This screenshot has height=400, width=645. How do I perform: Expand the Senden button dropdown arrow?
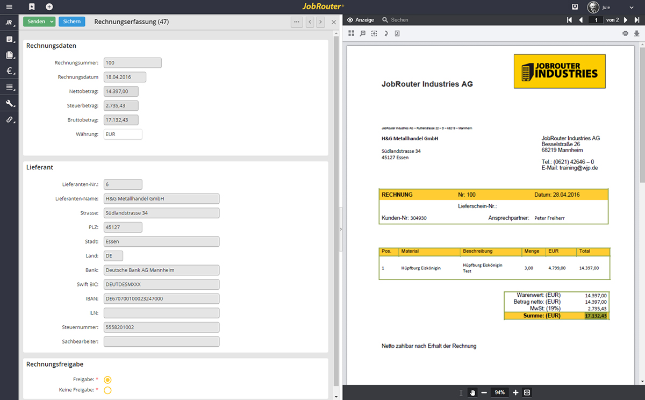pyautogui.click(x=52, y=22)
